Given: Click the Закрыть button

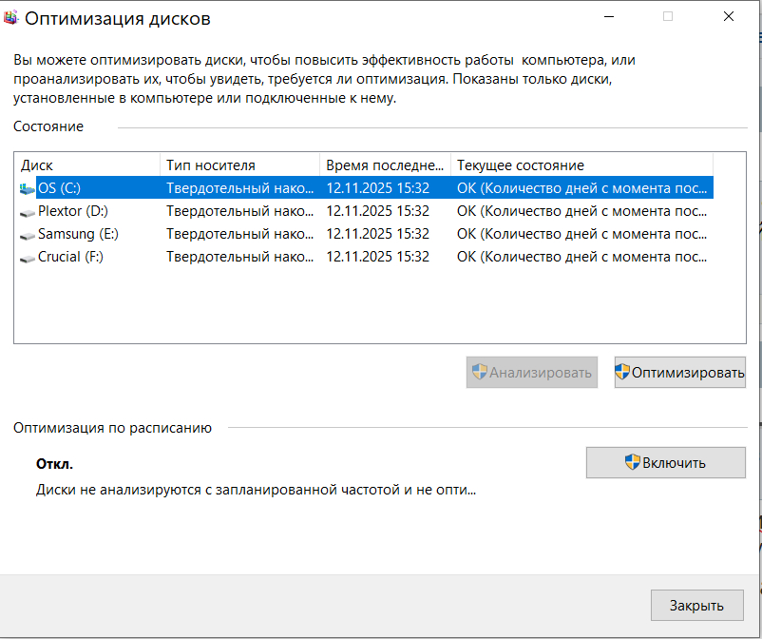Looking at the screenshot, I should point(696,605).
